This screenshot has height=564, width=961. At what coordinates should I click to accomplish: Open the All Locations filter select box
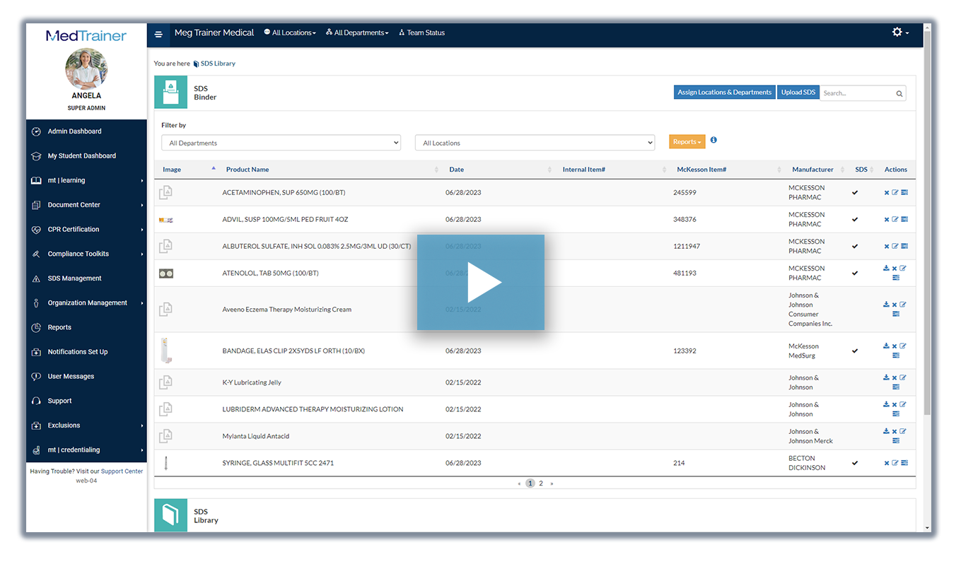point(535,143)
